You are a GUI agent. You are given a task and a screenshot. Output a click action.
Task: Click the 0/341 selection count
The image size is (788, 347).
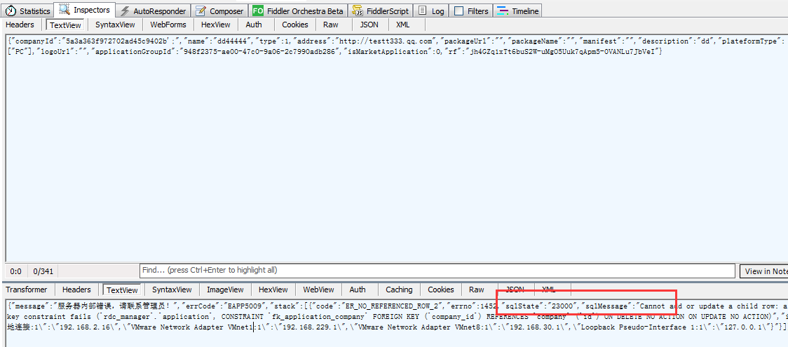pyautogui.click(x=43, y=271)
